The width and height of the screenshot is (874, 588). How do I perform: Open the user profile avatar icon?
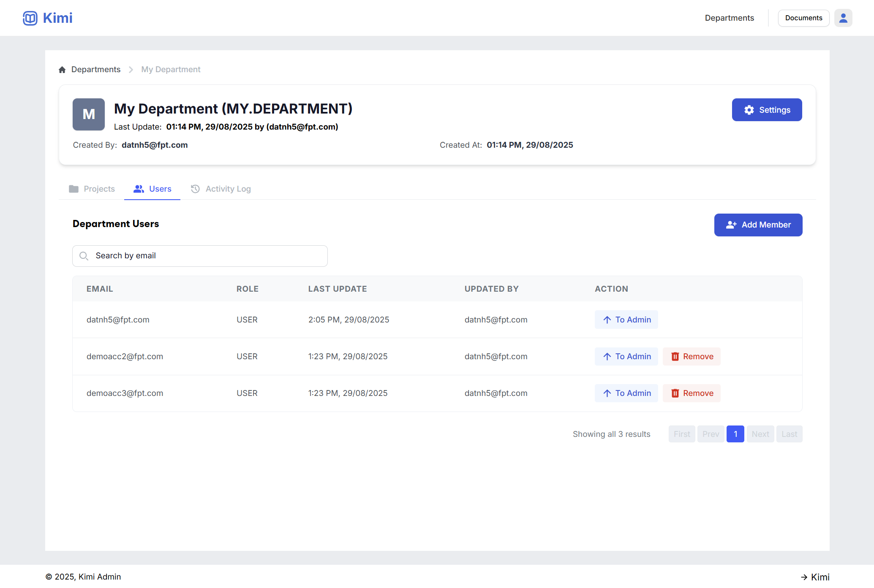click(843, 18)
